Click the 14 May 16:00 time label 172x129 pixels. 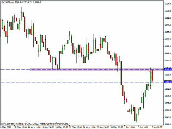click(x=34, y=127)
